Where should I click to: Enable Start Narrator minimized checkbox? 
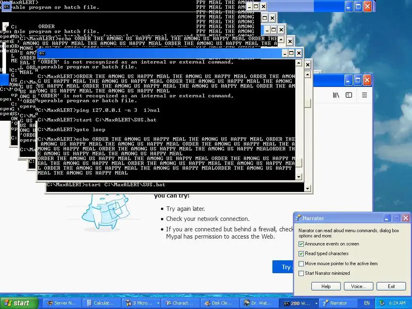(301, 273)
